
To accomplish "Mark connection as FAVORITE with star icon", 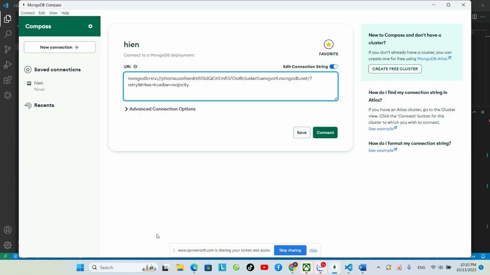I will point(328,44).
